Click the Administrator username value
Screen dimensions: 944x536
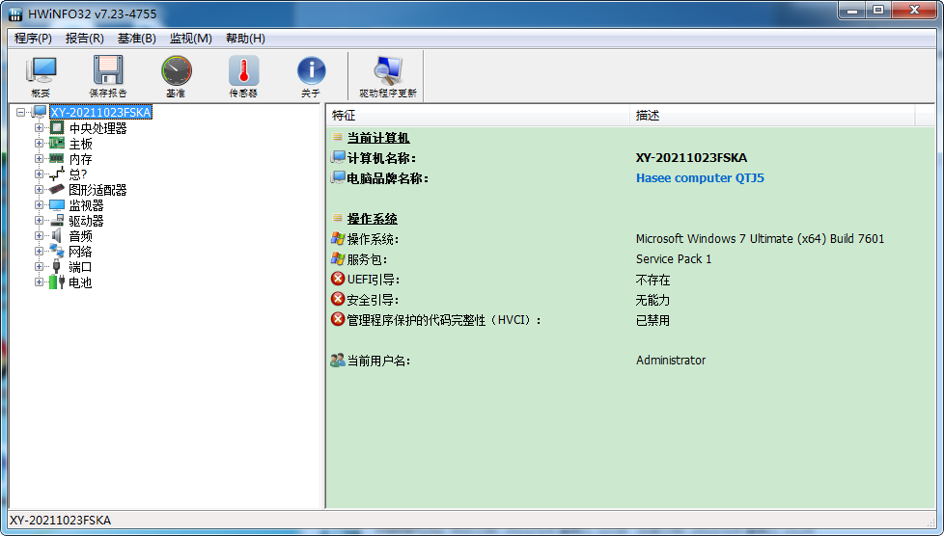pyautogui.click(x=671, y=361)
